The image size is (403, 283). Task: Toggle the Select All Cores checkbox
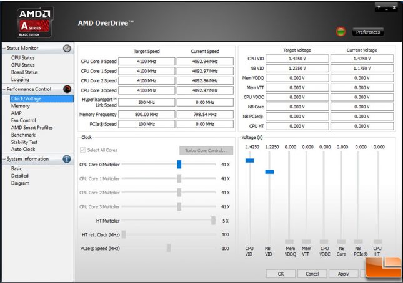pos(82,150)
